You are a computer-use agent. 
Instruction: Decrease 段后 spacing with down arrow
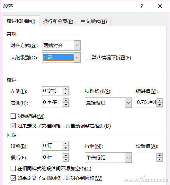(x=66, y=160)
